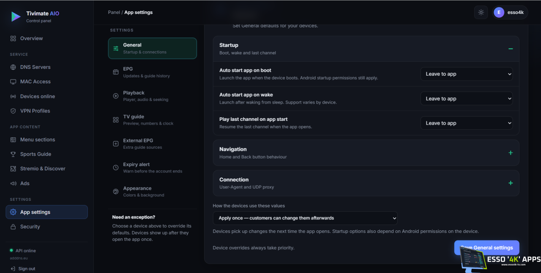Open Auto start app on wake dropdown
The image size is (541, 273).
(x=466, y=98)
